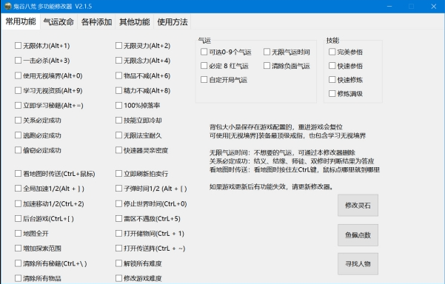Screen dimensions: 445x284
Task: Switch to the 气运改命 tab
Action: point(58,22)
